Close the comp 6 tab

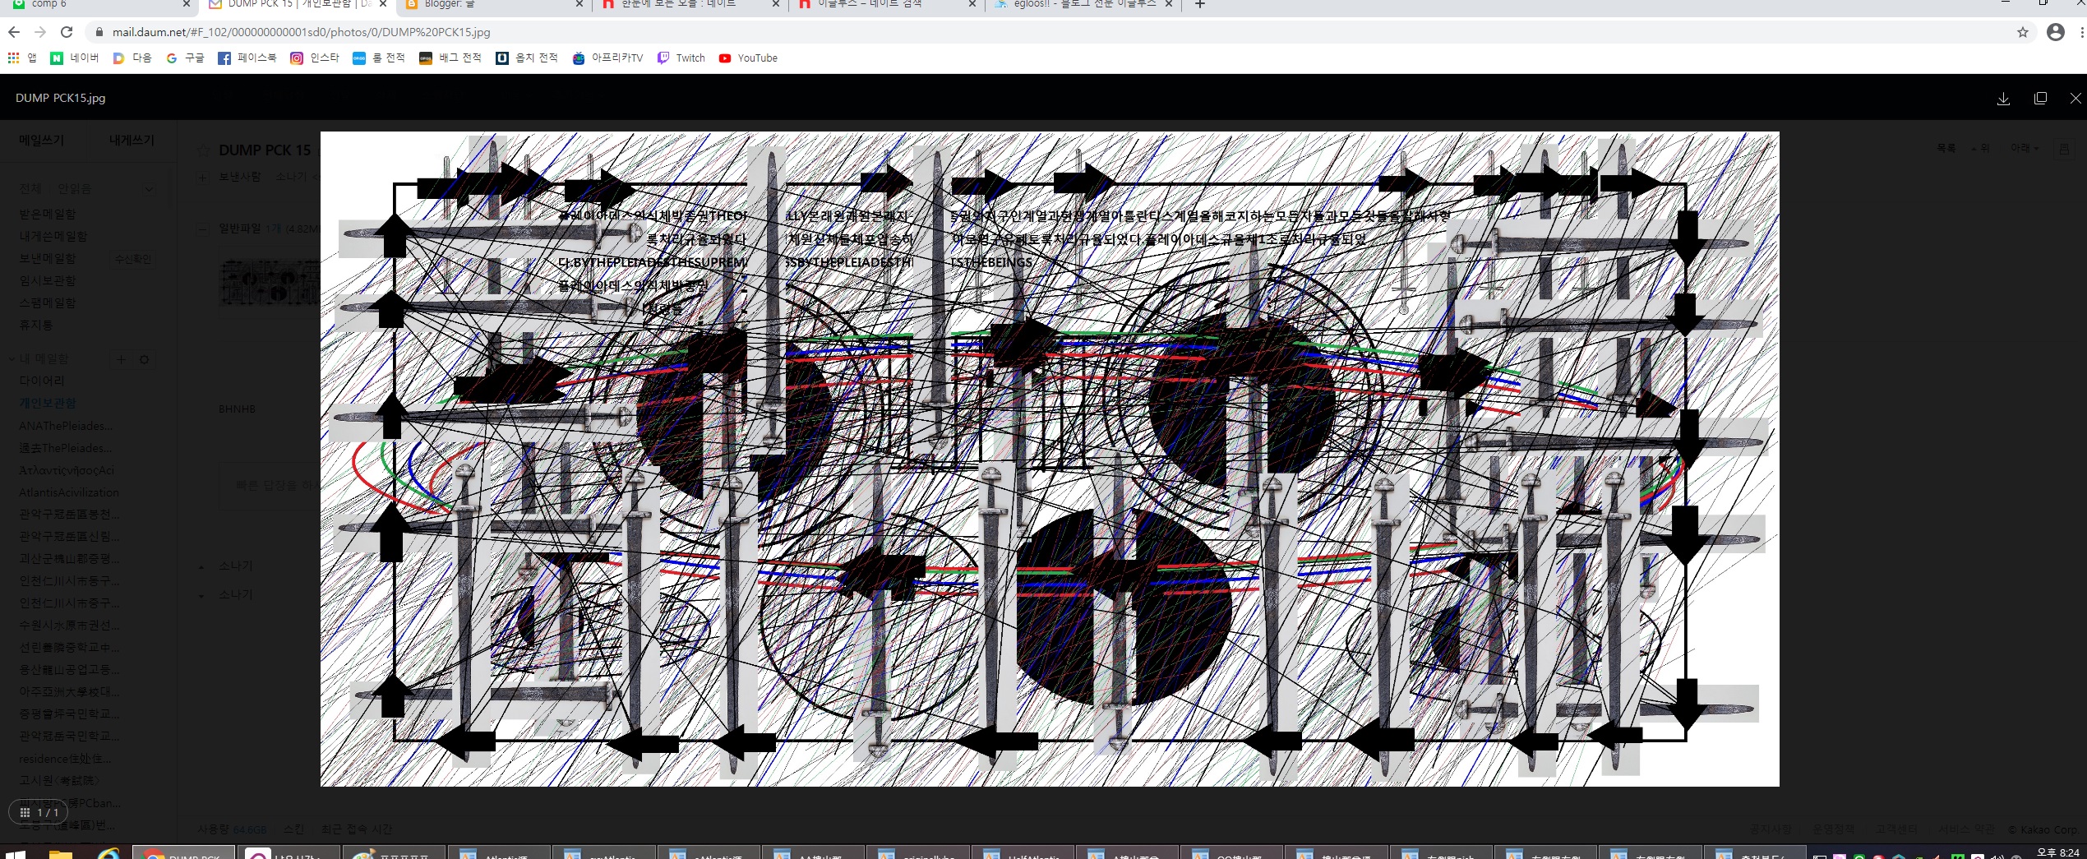pyautogui.click(x=186, y=4)
